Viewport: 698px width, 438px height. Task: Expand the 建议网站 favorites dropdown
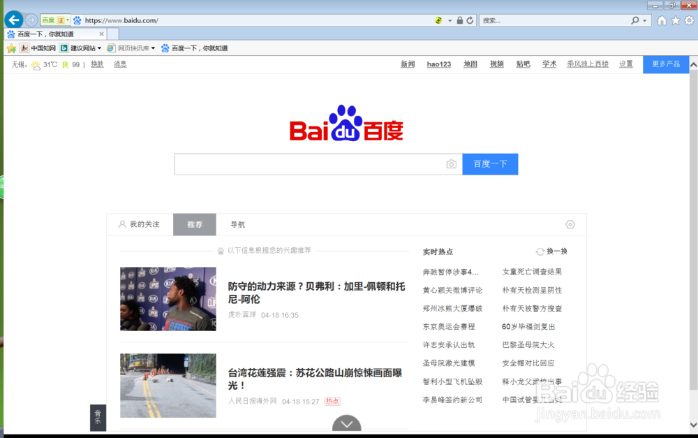pyautogui.click(x=99, y=48)
